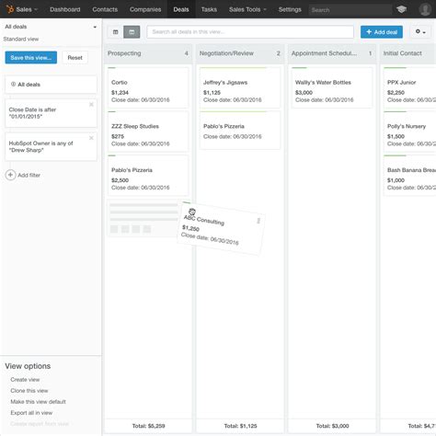This screenshot has width=436, height=436.
Task: Click Negotiation Total: $1,125 footer
Action: coord(240,426)
